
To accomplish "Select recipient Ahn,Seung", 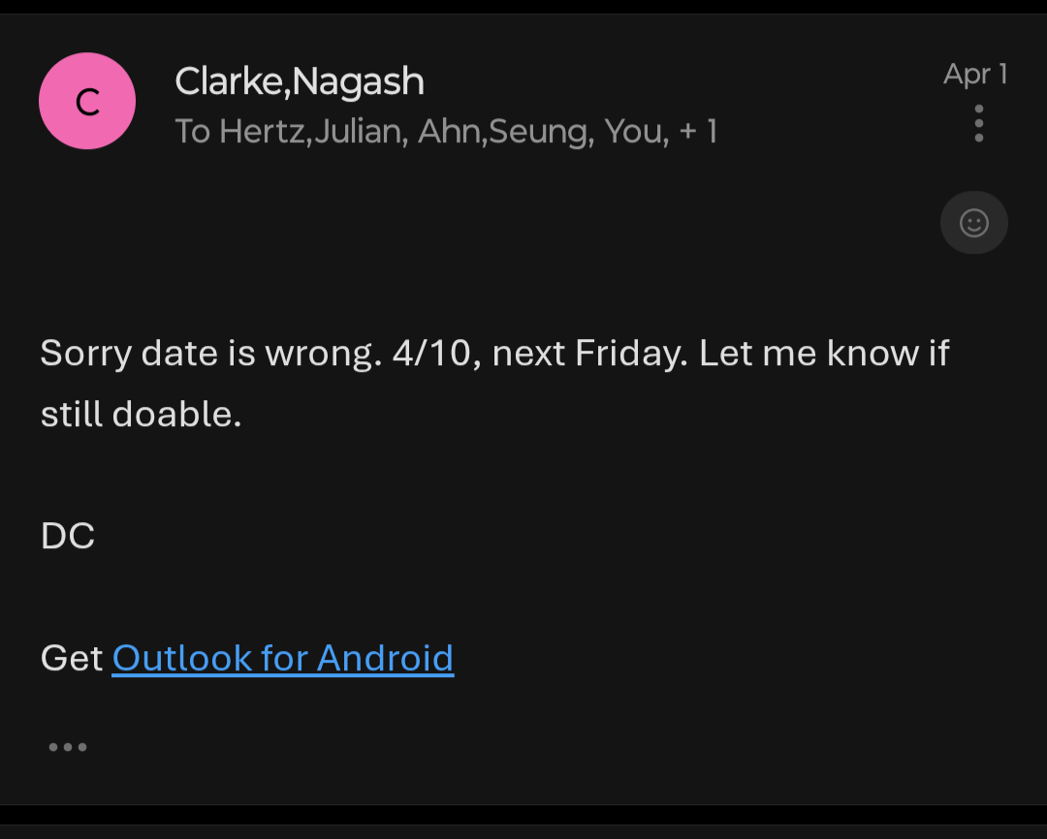I will 505,132.
